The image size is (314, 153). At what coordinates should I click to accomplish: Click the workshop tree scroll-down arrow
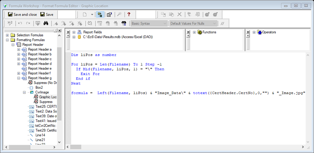tap(59, 142)
